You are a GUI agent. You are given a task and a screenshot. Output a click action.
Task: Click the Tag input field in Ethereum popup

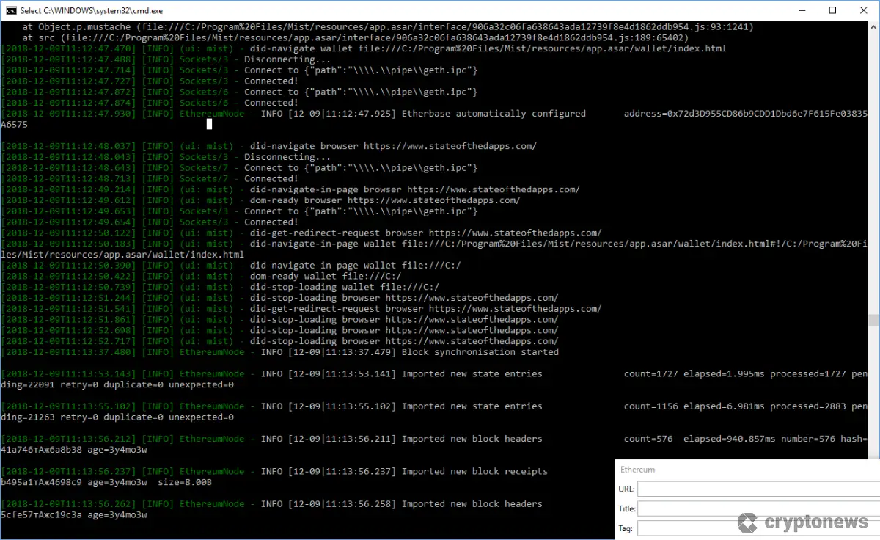click(x=758, y=528)
